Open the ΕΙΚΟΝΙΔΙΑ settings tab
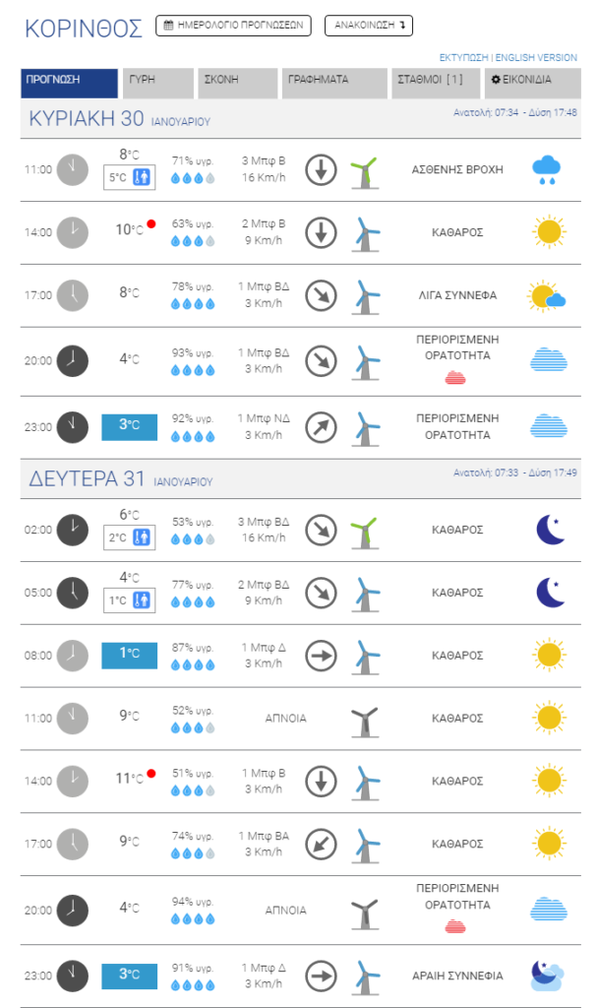The image size is (598, 1008). pos(532,83)
